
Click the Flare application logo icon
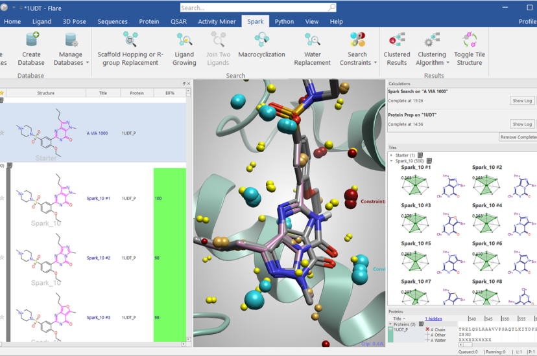[x=4, y=8]
